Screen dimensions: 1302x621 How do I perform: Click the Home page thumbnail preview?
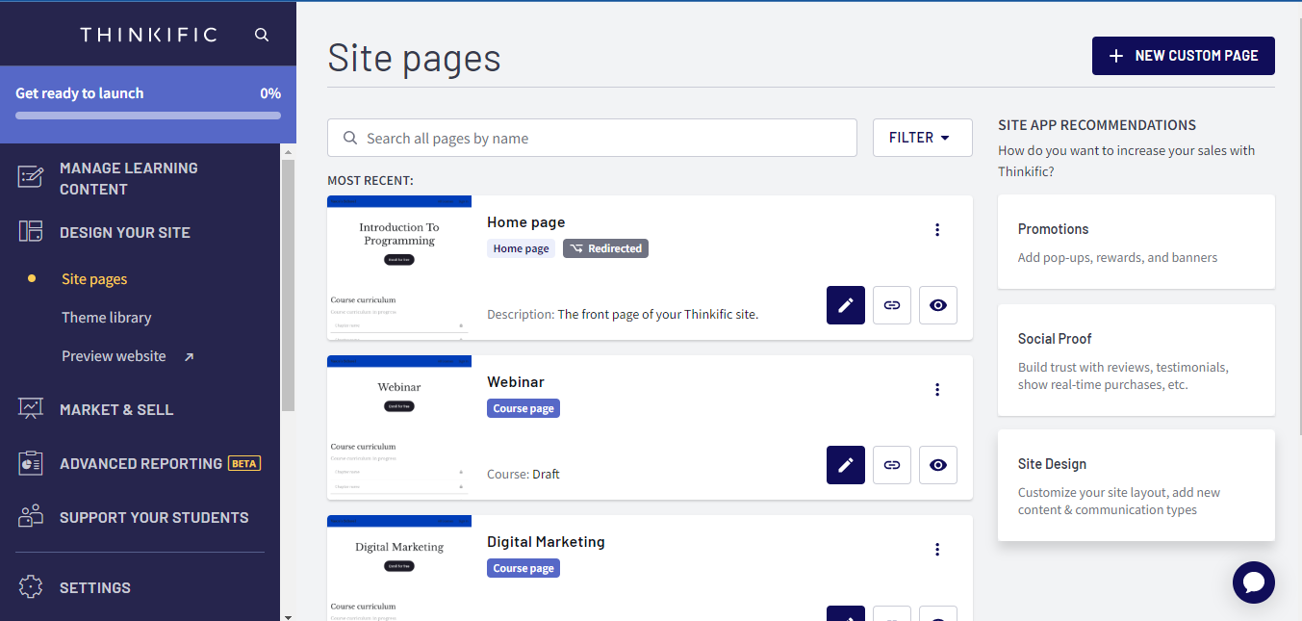pyautogui.click(x=399, y=268)
